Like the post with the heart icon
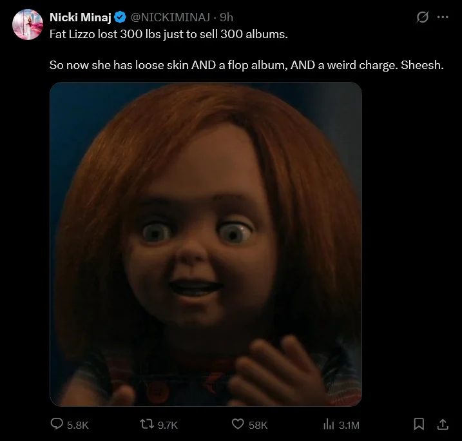The image size is (462, 441). [238, 424]
